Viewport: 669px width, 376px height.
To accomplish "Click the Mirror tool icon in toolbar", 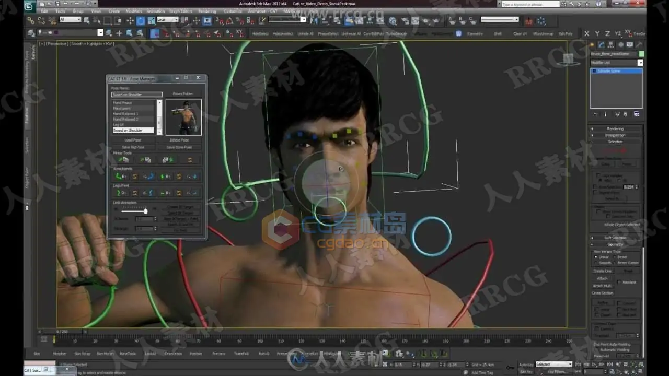I will tap(314, 20).
